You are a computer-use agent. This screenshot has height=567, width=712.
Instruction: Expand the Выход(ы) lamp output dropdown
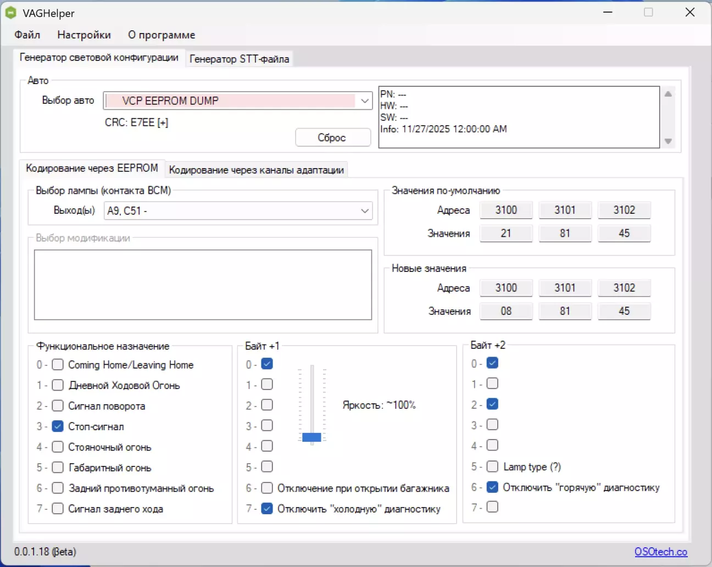coord(364,211)
